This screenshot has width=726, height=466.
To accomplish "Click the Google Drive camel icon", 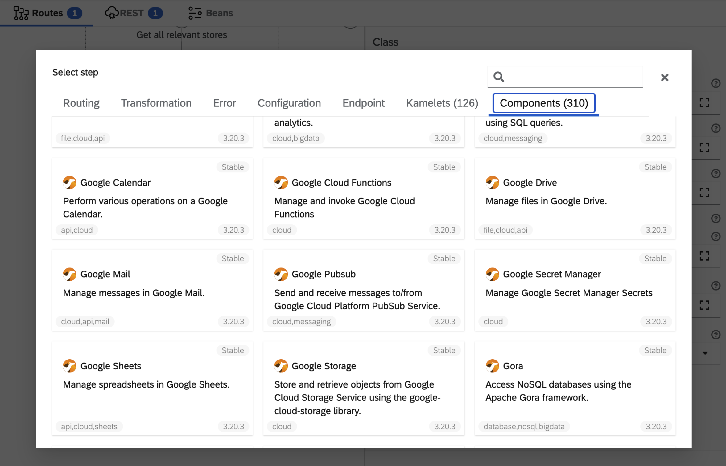I will point(492,183).
